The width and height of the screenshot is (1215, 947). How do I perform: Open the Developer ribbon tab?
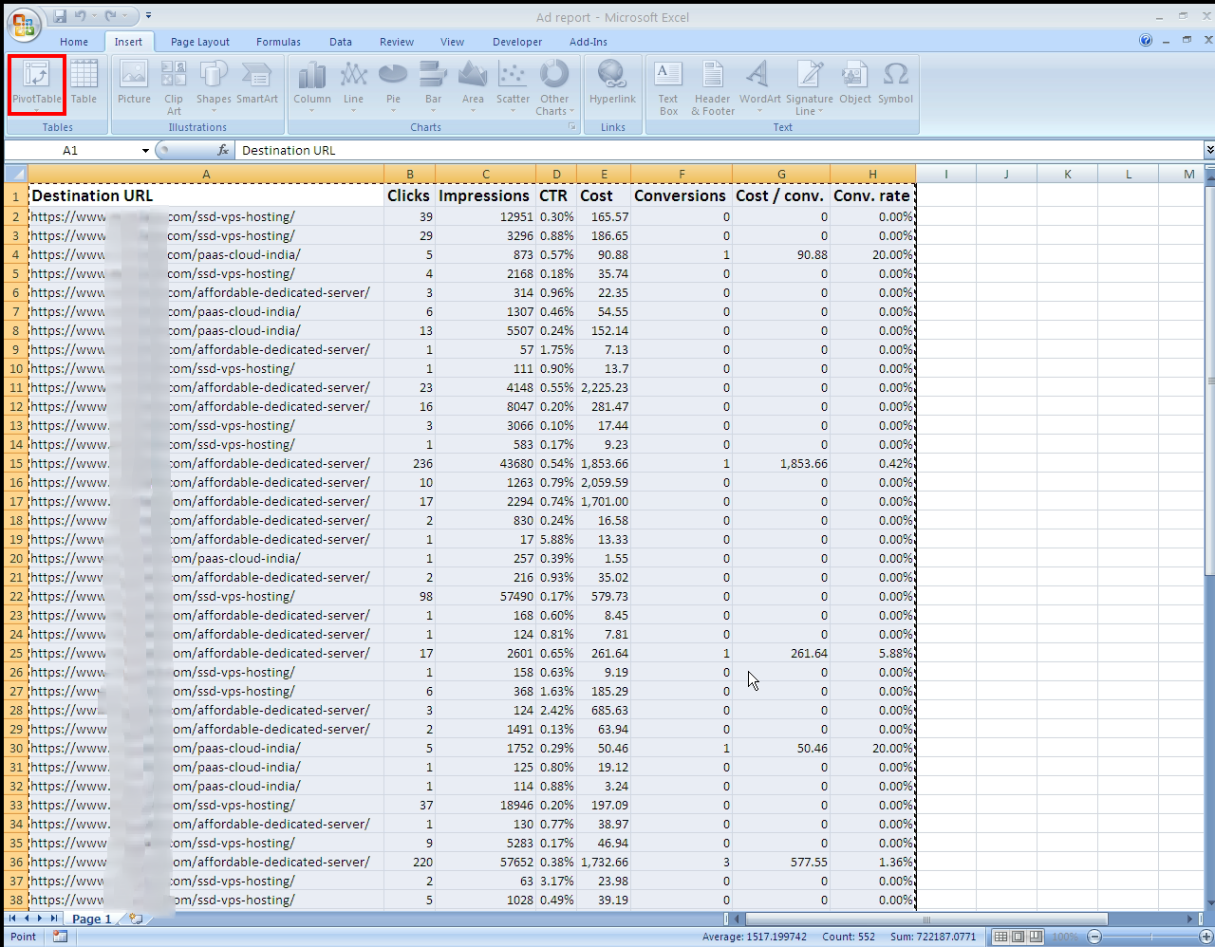coord(517,42)
